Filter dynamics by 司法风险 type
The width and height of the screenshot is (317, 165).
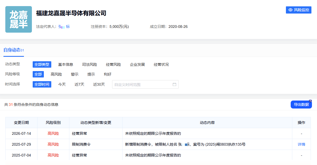click(90, 64)
